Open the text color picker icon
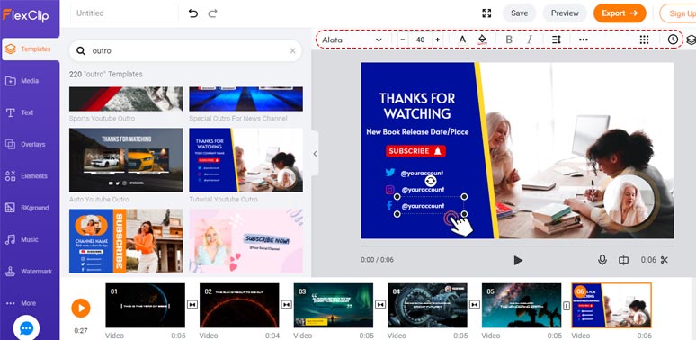 [462, 40]
